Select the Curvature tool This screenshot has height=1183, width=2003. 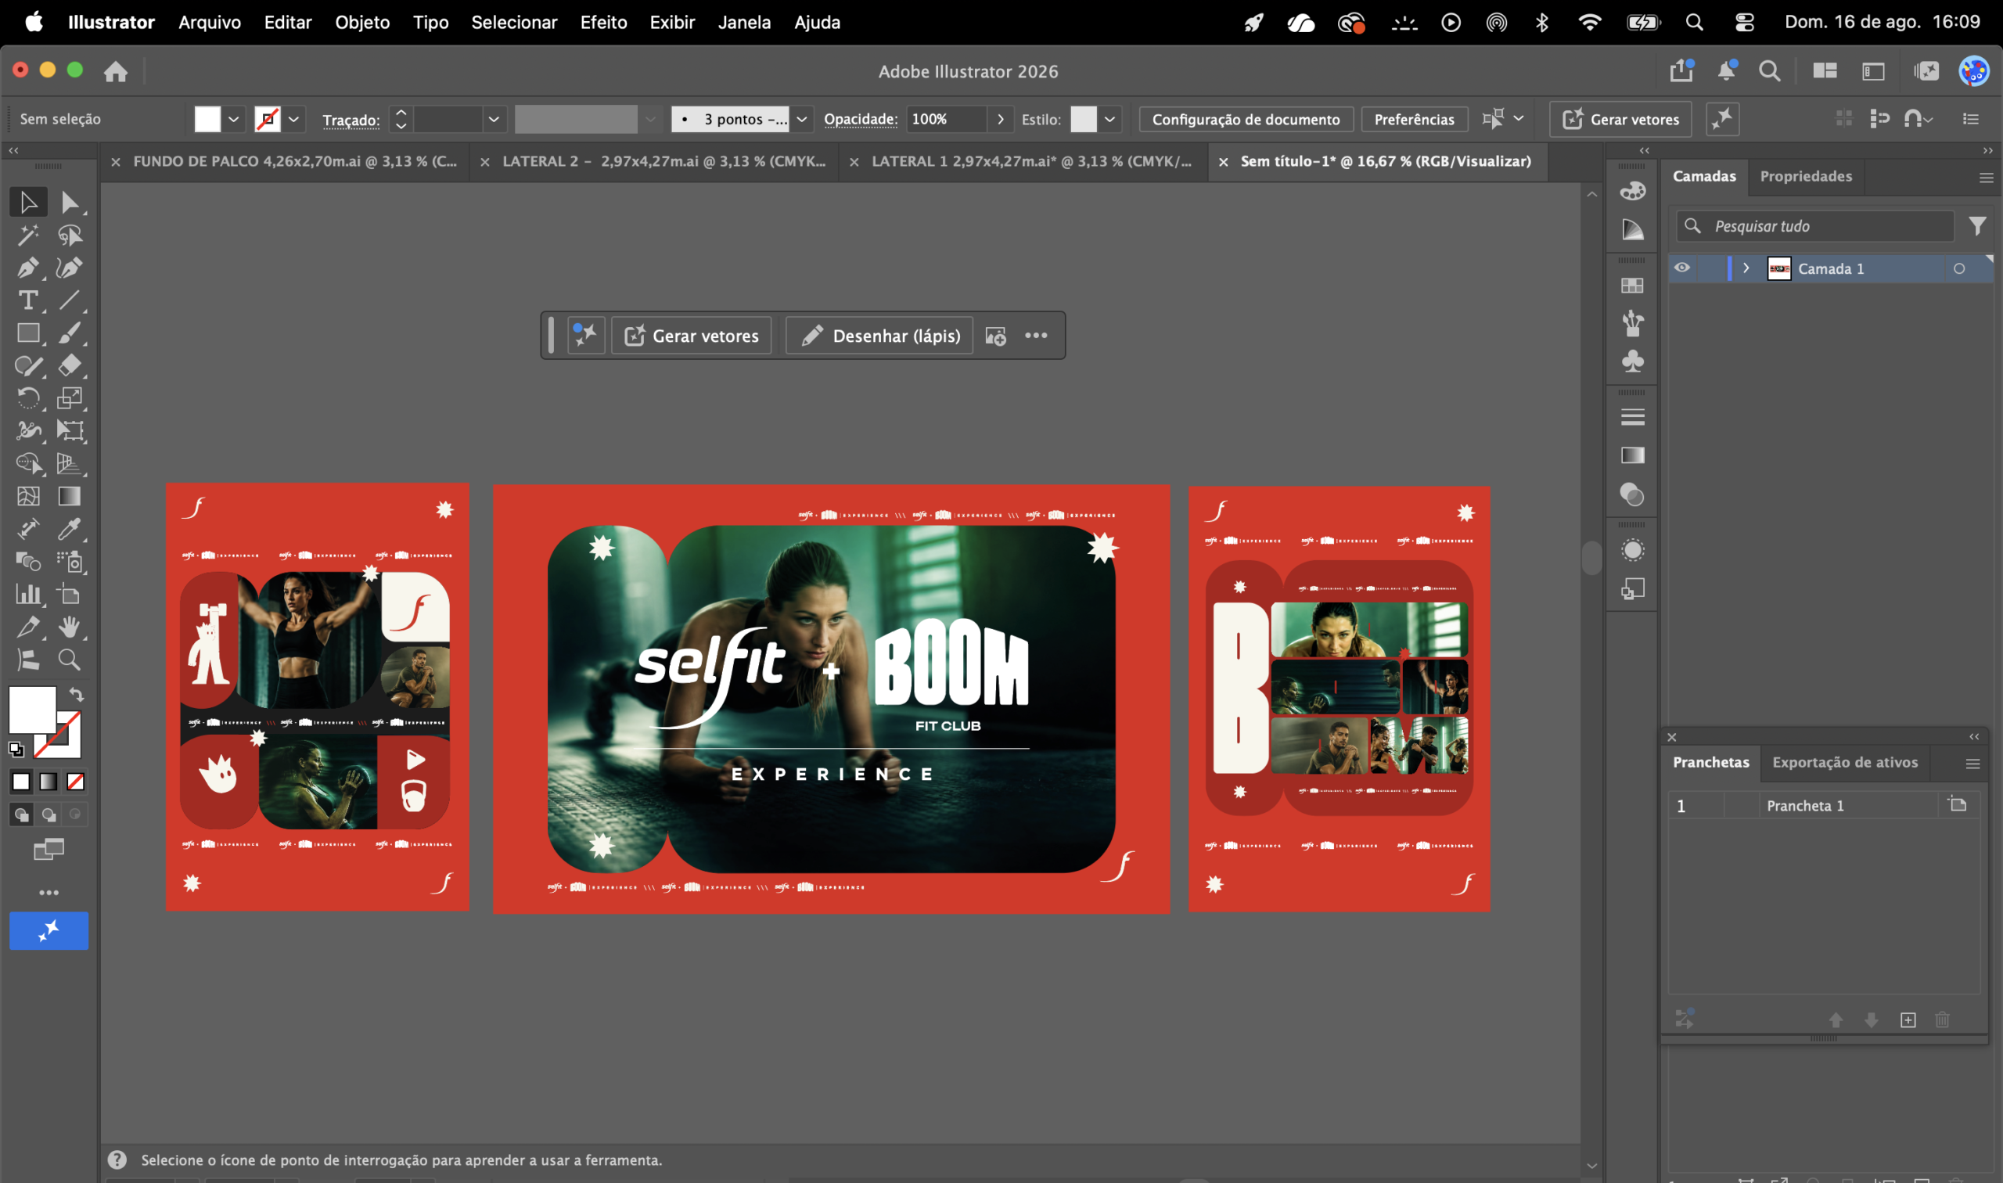(70, 268)
